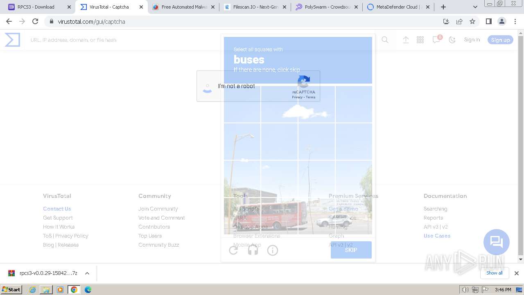The image size is (524, 295).
Task: Click the chat support bubble icon
Action: tap(496, 242)
